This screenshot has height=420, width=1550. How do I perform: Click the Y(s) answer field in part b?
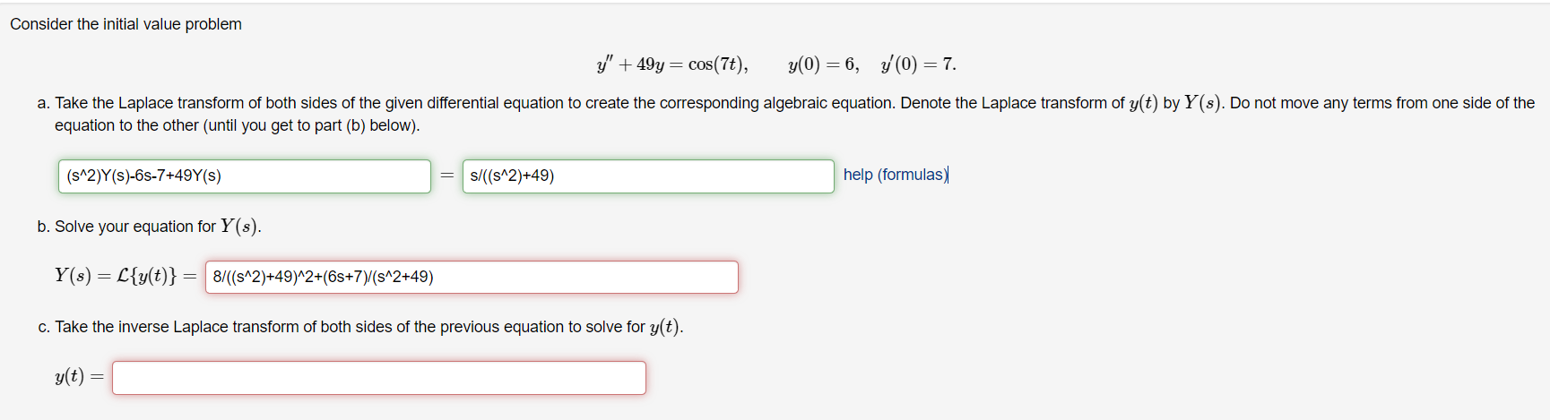click(x=472, y=277)
